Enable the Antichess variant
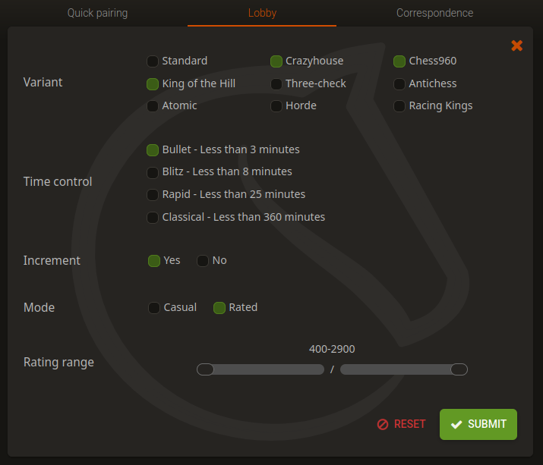This screenshot has height=465, width=543. click(399, 83)
